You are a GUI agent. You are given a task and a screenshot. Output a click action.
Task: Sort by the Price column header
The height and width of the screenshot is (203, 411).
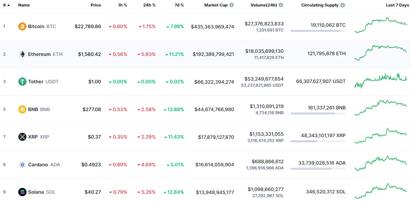pos(96,5)
